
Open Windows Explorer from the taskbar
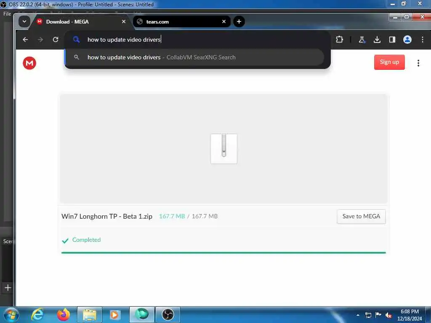click(90, 315)
